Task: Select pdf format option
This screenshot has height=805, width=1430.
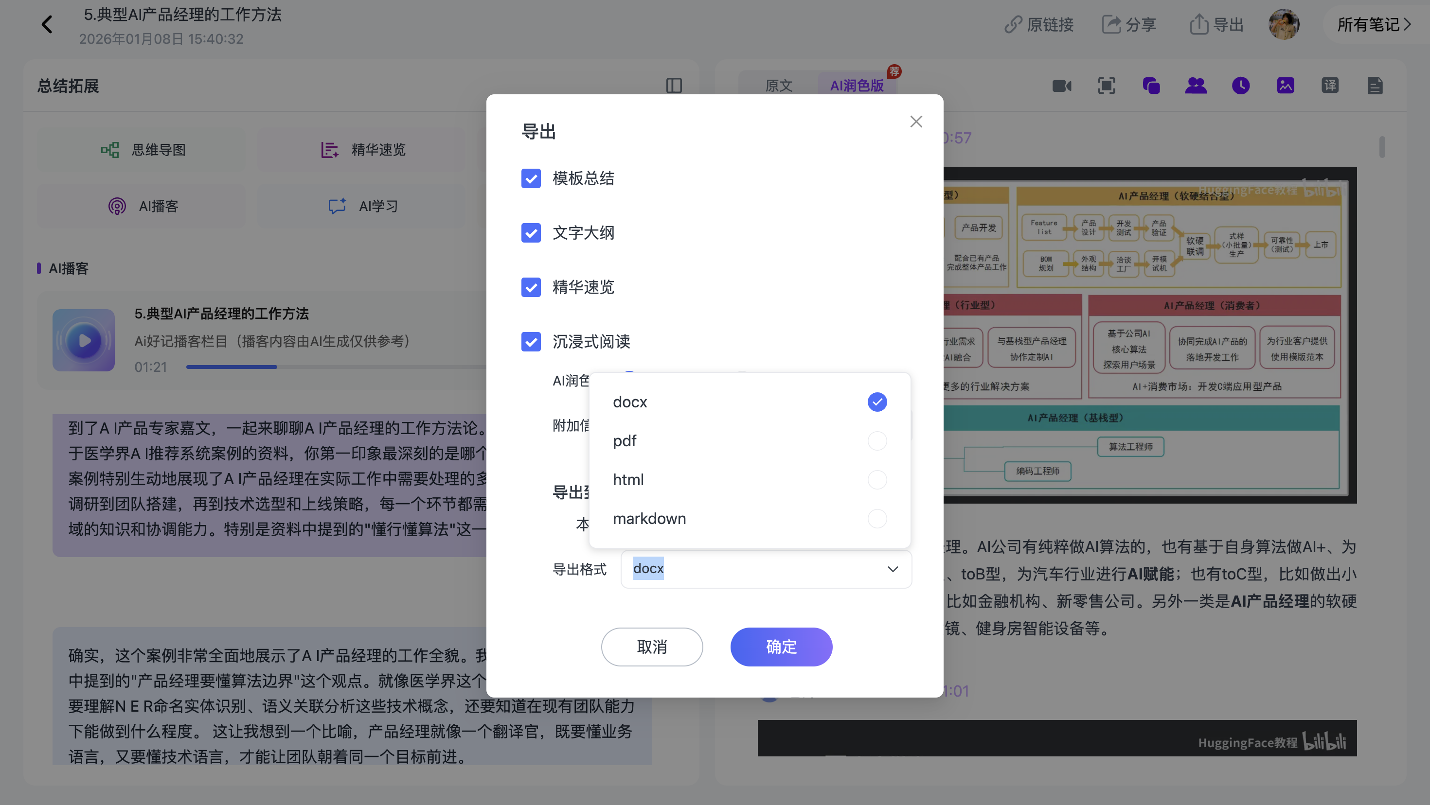Action: click(x=750, y=440)
